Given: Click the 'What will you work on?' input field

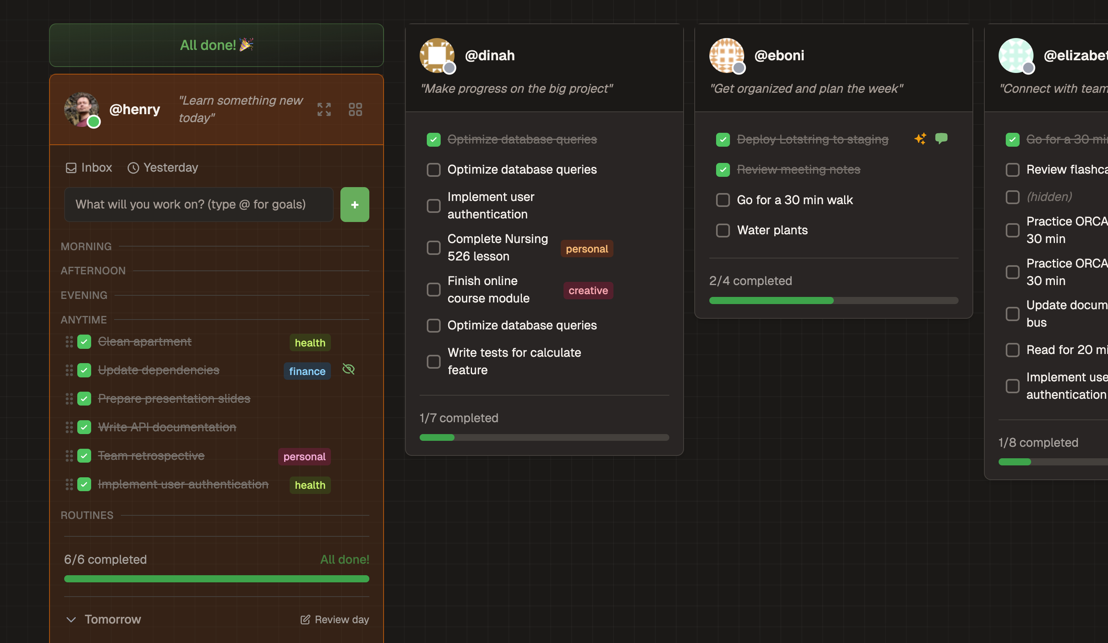Looking at the screenshot, I should 199,205.
